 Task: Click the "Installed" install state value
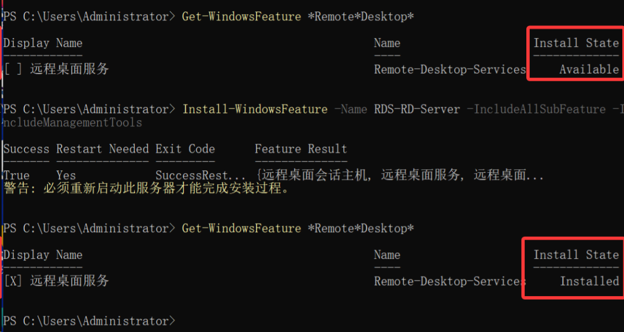[589, 281]
